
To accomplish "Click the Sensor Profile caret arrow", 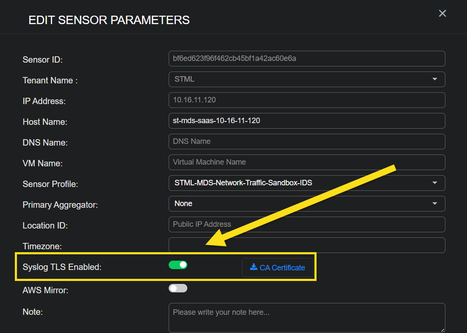I will tap(435, 183).
